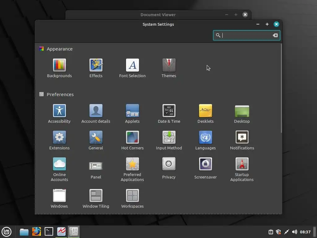Open the Applets settings
The height and width of the screenshot is (238, 317).
132,114
